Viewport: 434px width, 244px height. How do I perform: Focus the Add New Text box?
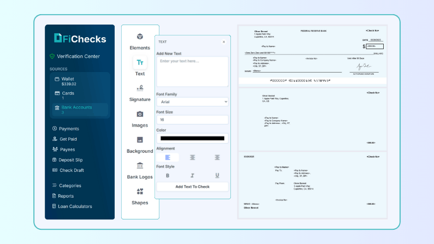(x=192, y=72)
